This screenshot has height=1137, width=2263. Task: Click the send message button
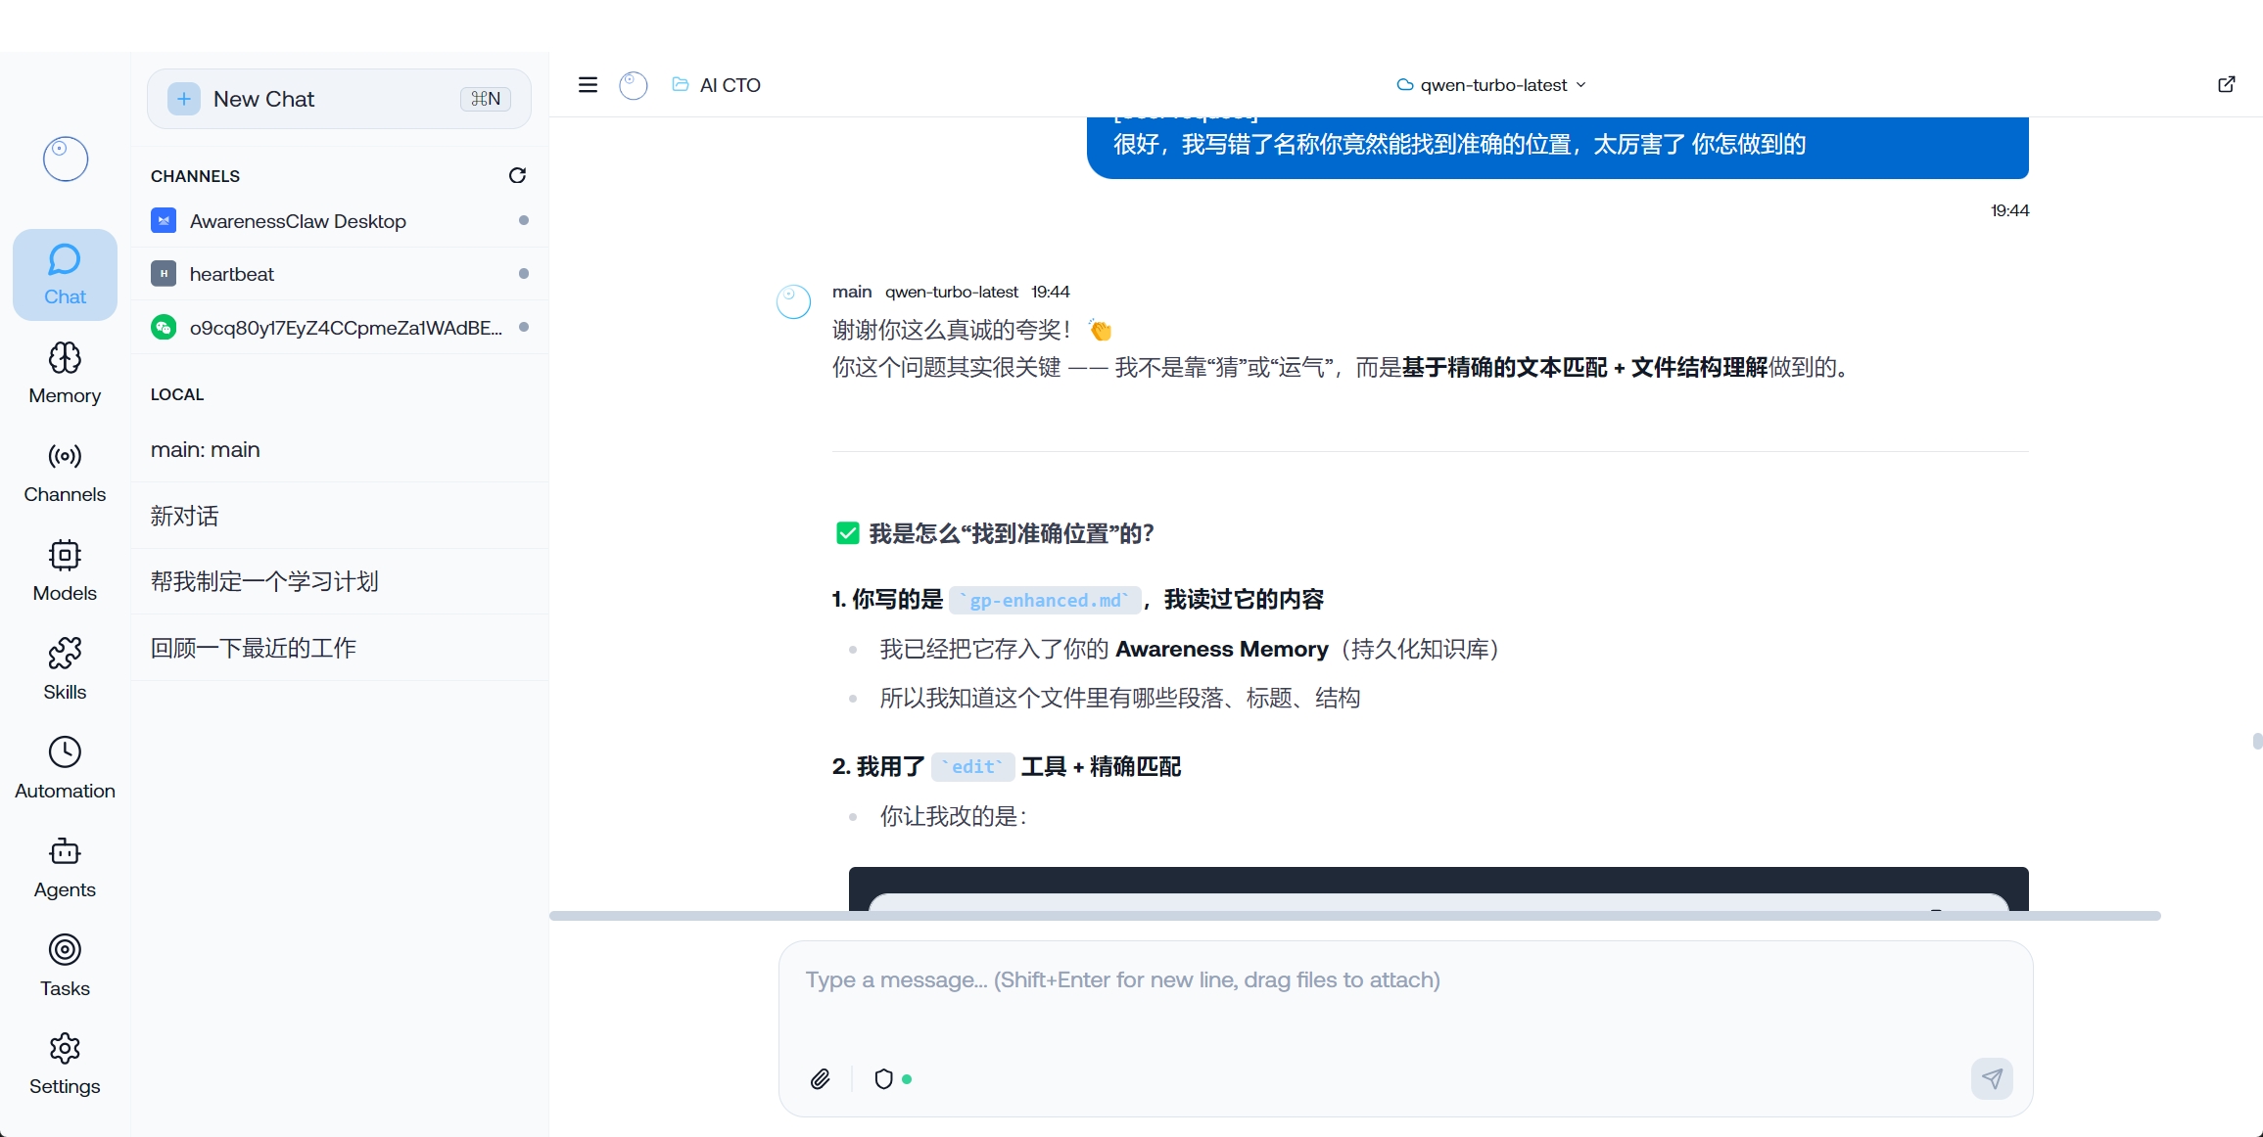point(1993,1078)
